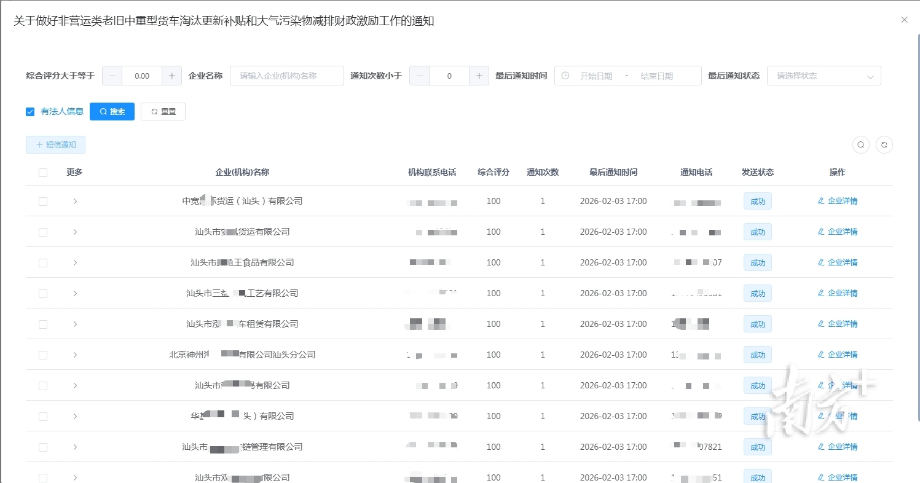Uncheck the 有法人信息 checkbox
This screenshot has width=920, height=483.
click(30, 111)
